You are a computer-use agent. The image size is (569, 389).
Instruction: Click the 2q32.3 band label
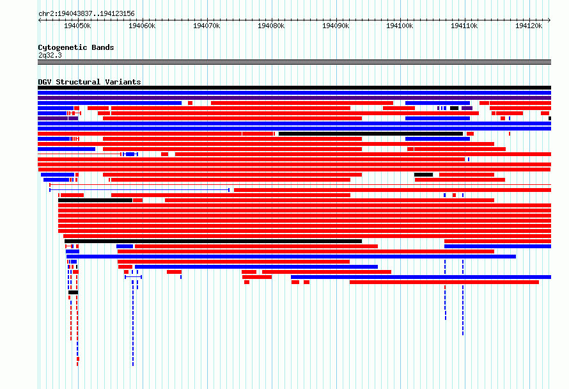pyautogui.click(x=50, y=55)
